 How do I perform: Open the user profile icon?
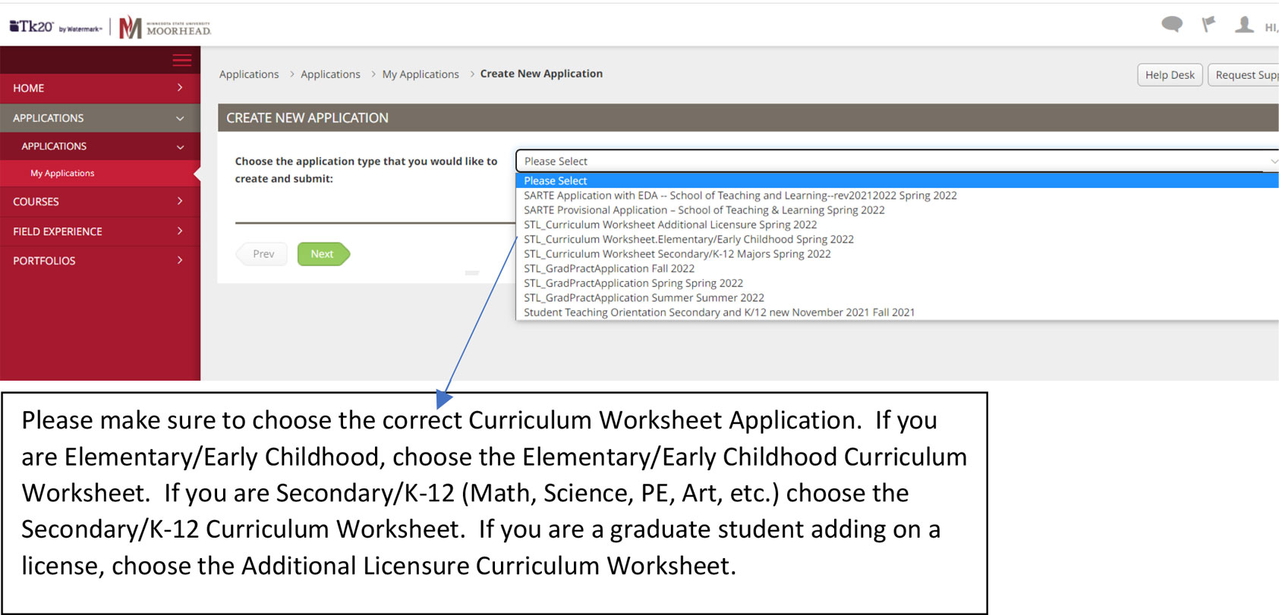coord(1244,24)
